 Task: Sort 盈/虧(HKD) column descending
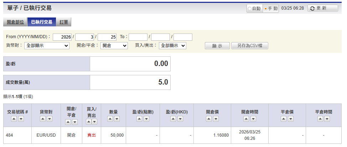(180, 119)
